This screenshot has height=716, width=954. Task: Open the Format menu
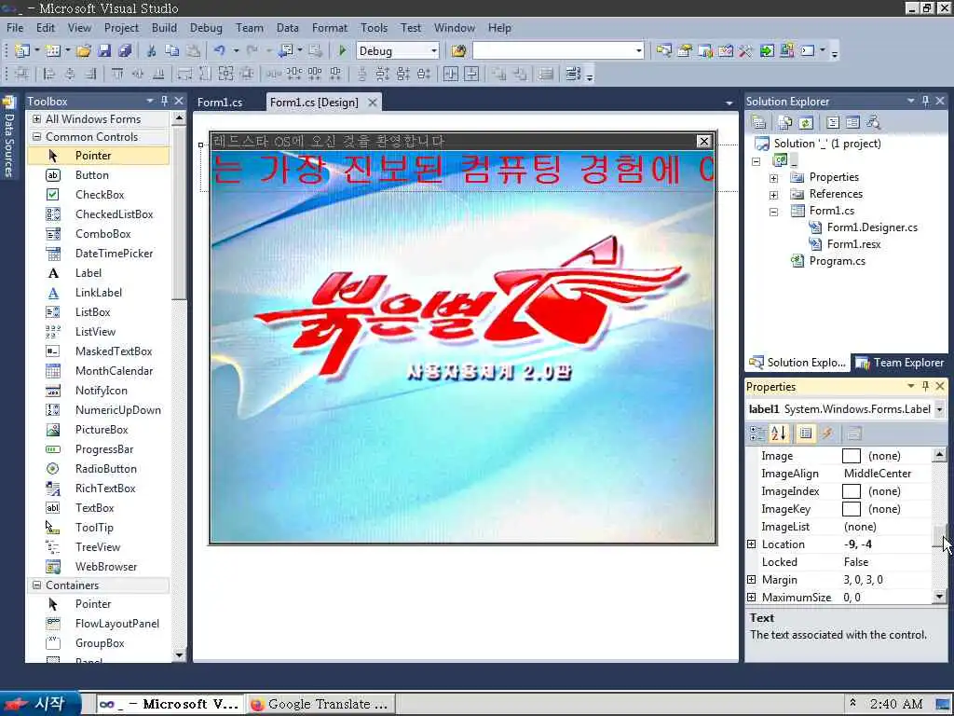(x=330, y=28)
